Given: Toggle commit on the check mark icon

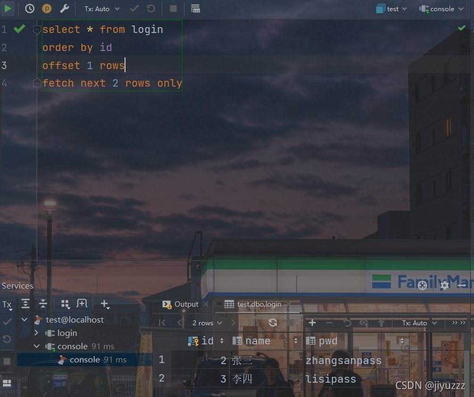Looking at the screenshot, I should pos(134,9).
